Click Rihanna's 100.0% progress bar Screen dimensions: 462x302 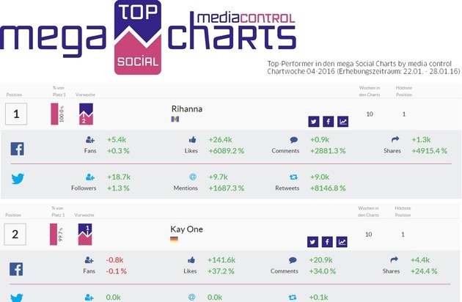55,114
